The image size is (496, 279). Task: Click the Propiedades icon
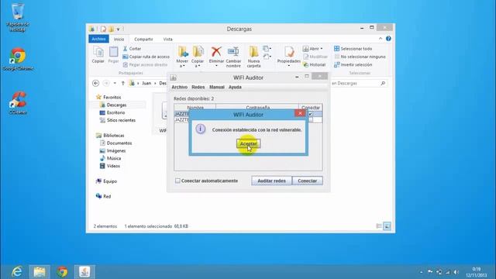[289, 52]
